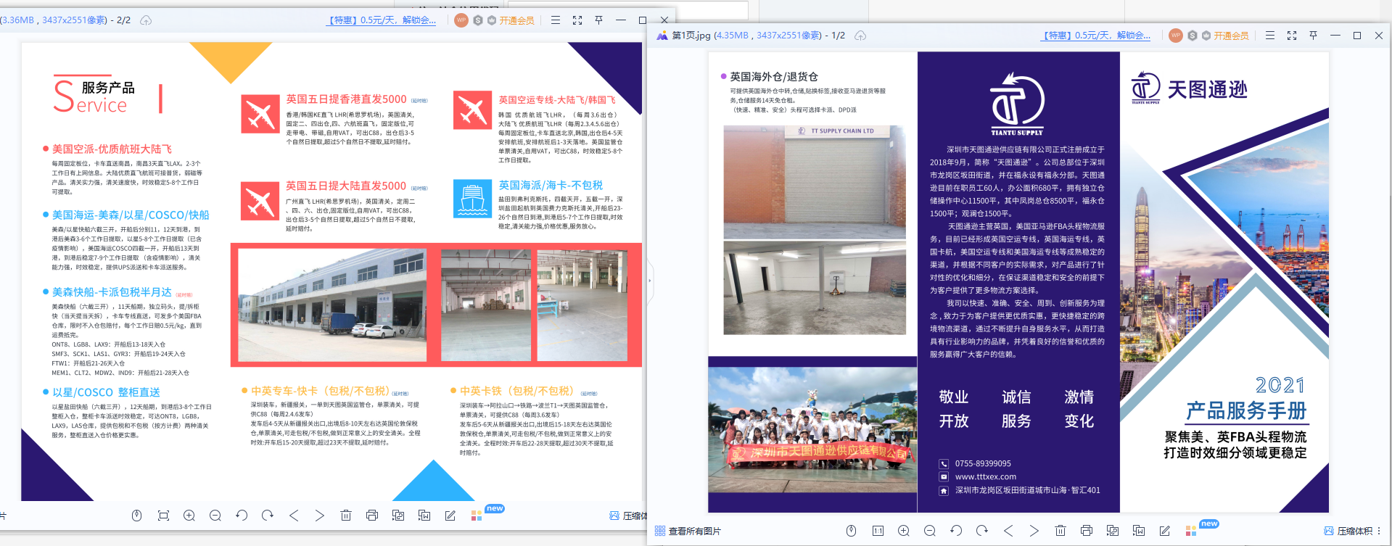The image size is (1392, 546).
Task: Open edit pencil tool in right viewer
Action: (1165, 531)
